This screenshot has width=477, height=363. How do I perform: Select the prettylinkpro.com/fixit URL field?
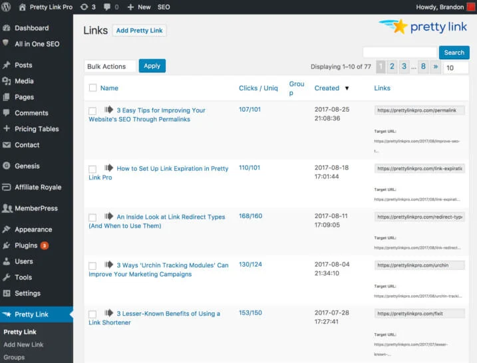[x=420, y=313]
